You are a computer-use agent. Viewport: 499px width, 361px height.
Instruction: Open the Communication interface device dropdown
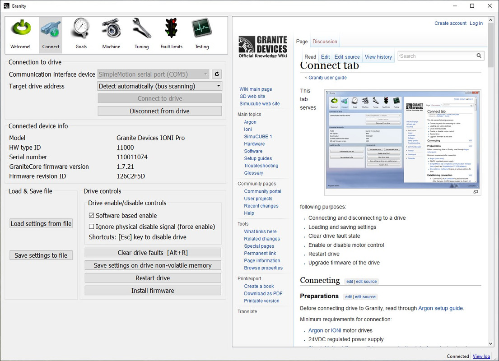(x=154, y=74)
